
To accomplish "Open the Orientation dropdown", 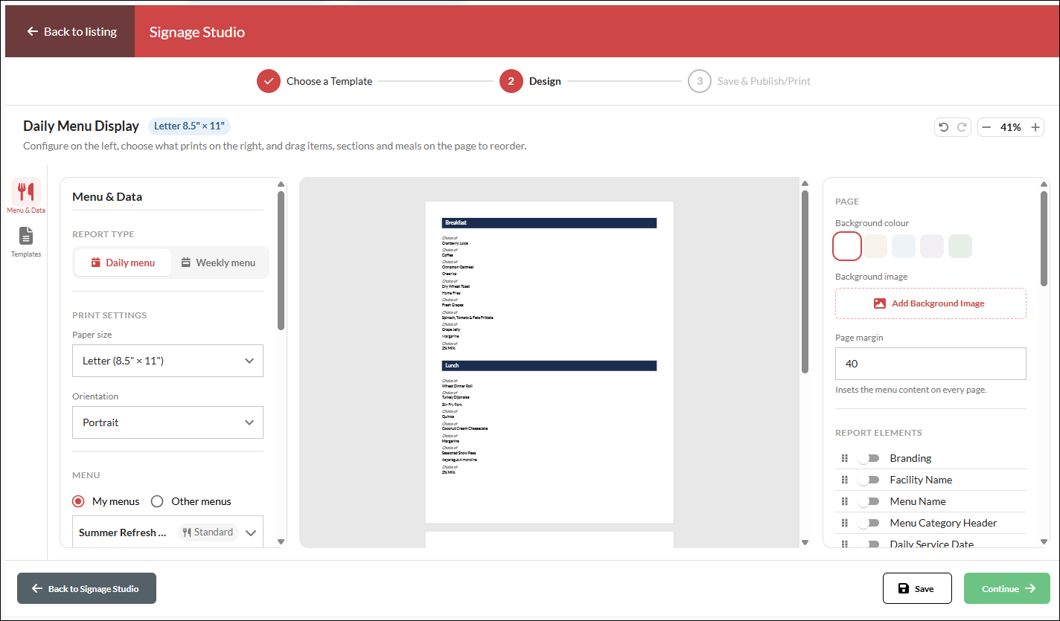I will point(167,422).
